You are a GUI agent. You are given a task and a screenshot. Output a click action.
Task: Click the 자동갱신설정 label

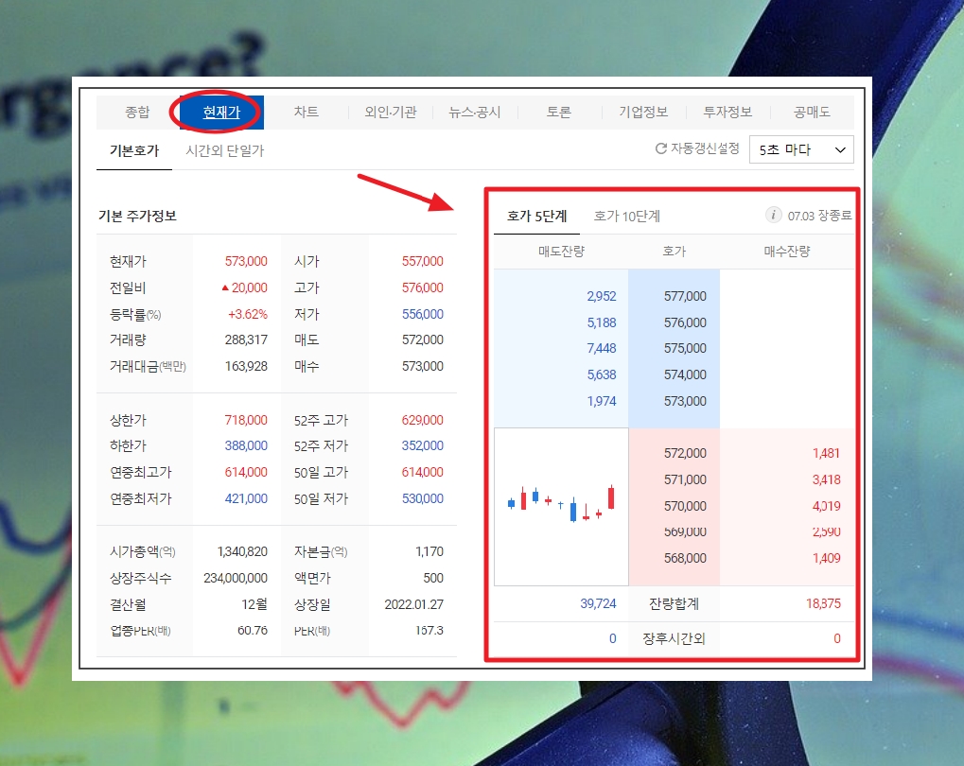(705, 148)
